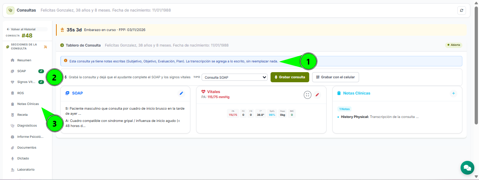Open the Informe Psicológico section

pyautogui.click(x=30, y=137)
